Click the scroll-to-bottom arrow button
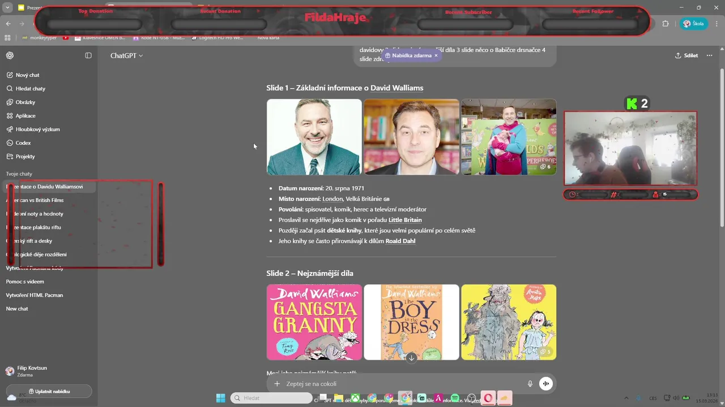The height and width of the screenshot is (407, 725). pos(412,358)
